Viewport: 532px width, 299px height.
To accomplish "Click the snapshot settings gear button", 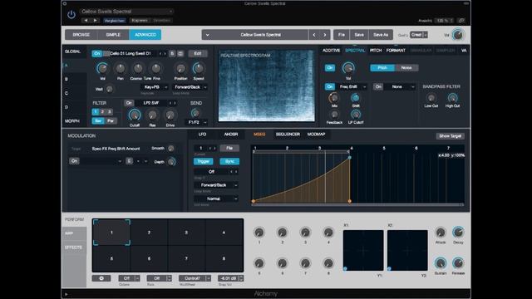I will (101, 278).
